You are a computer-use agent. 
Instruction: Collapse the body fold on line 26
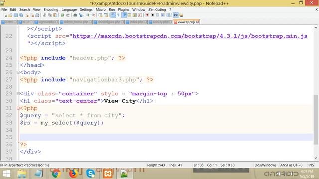[18, 72]
